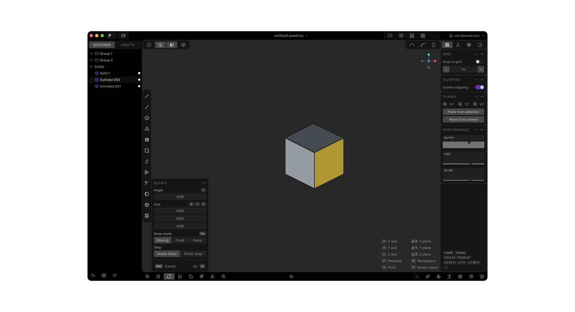This screenshot has height=312, width=575.
Task: Click the Angle value input field
Action: coord(180,197)
